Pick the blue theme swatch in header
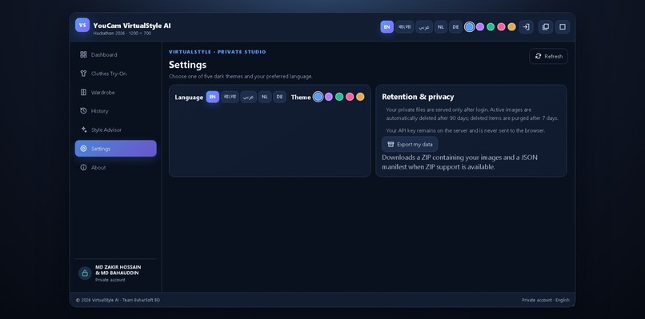Viewport: 645px width, 319px height. 470,27
